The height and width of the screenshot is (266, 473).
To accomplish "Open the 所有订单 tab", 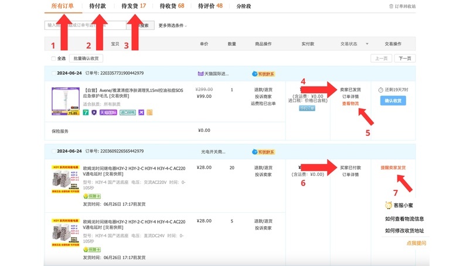I will click(63, 6).
